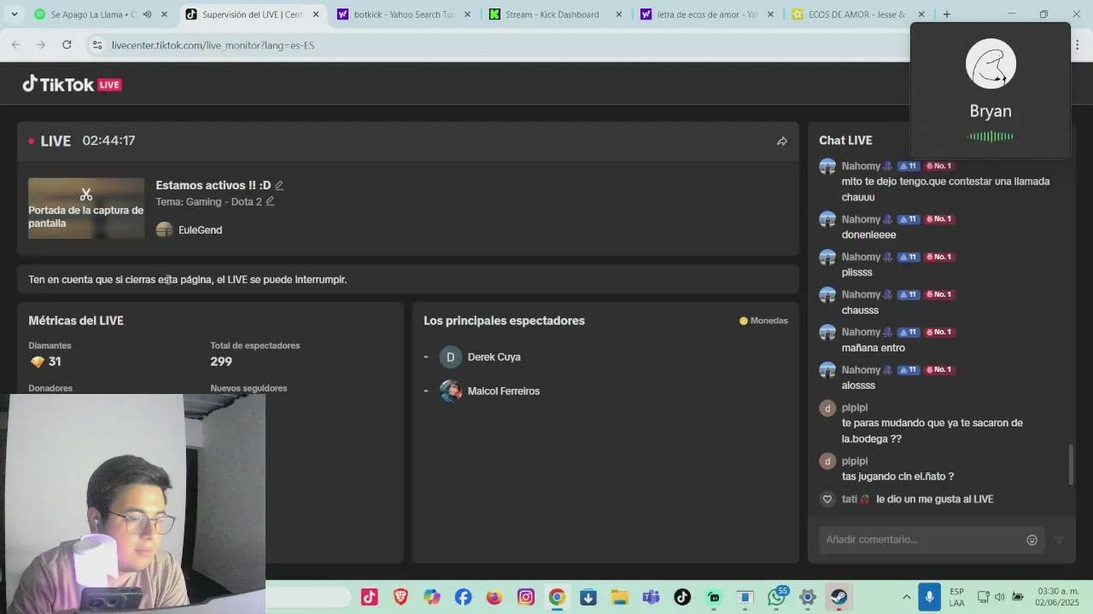Open WhatsApp with 55 notifications badge
1093x614 pixels.
(777, 597)
